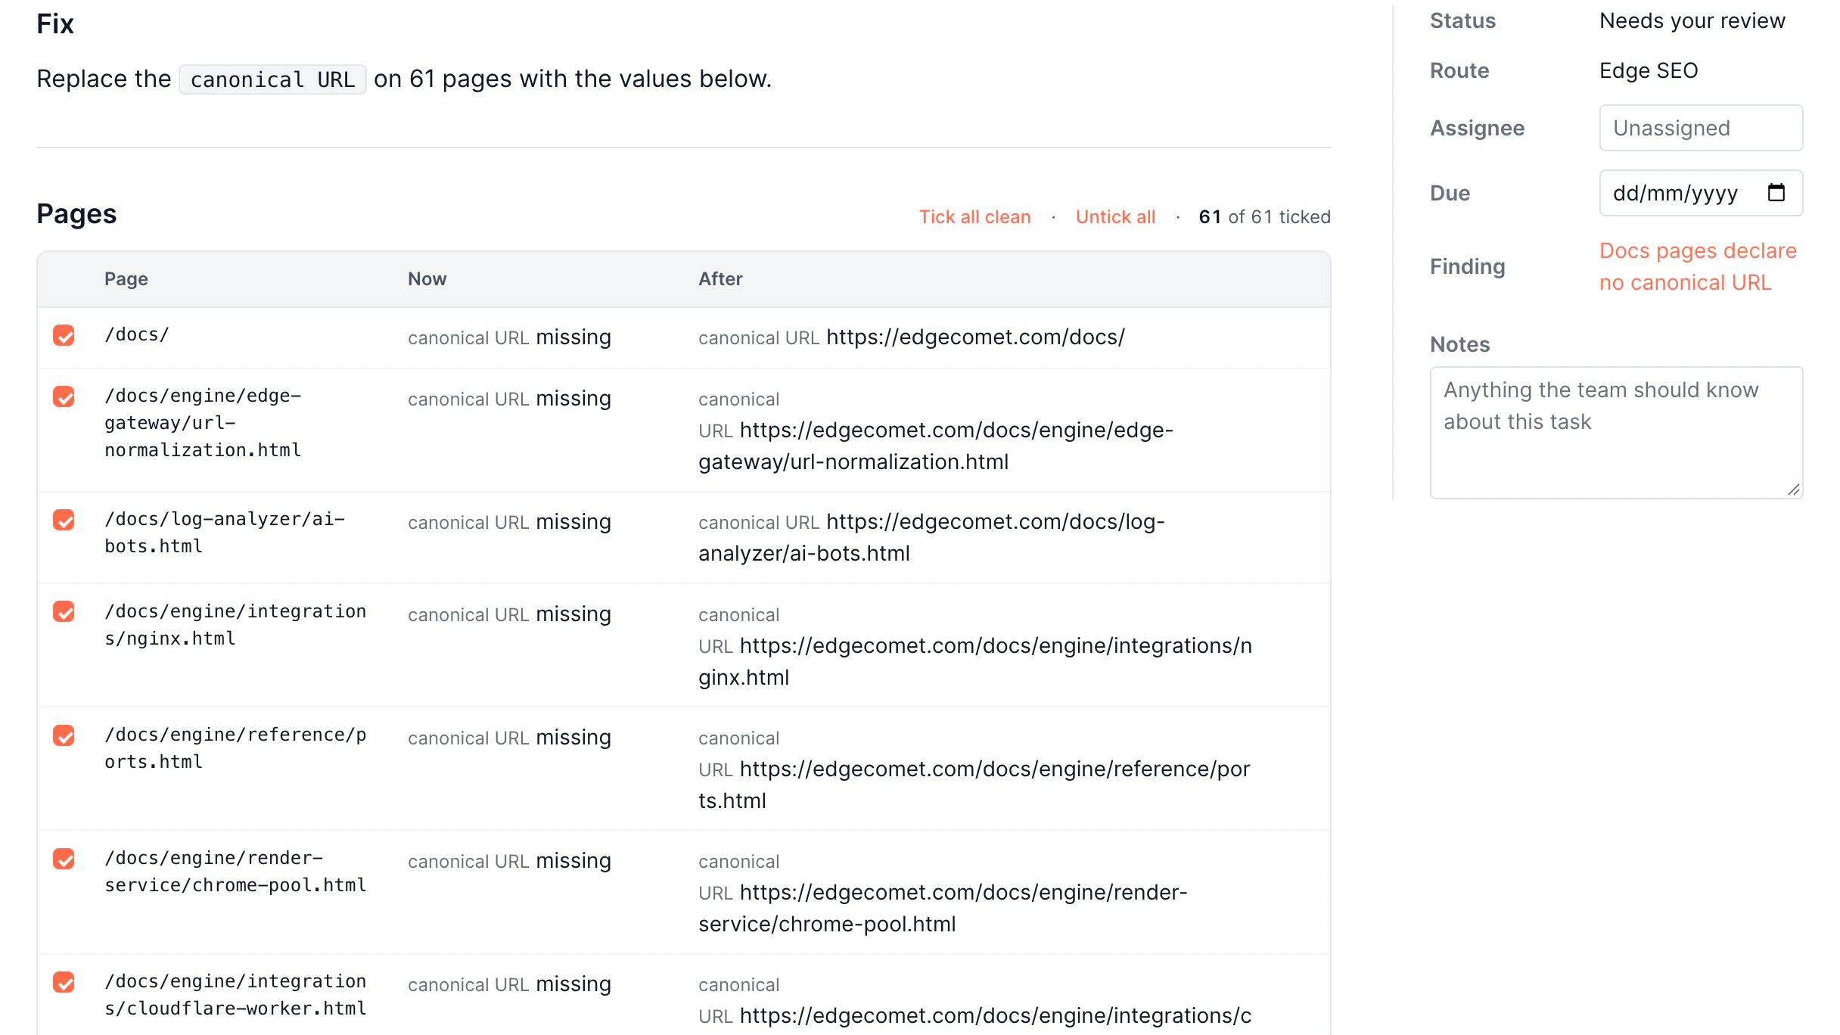Click the /docs/ page path
This screenshot has height=1035, width=1840.
[137, 334]
